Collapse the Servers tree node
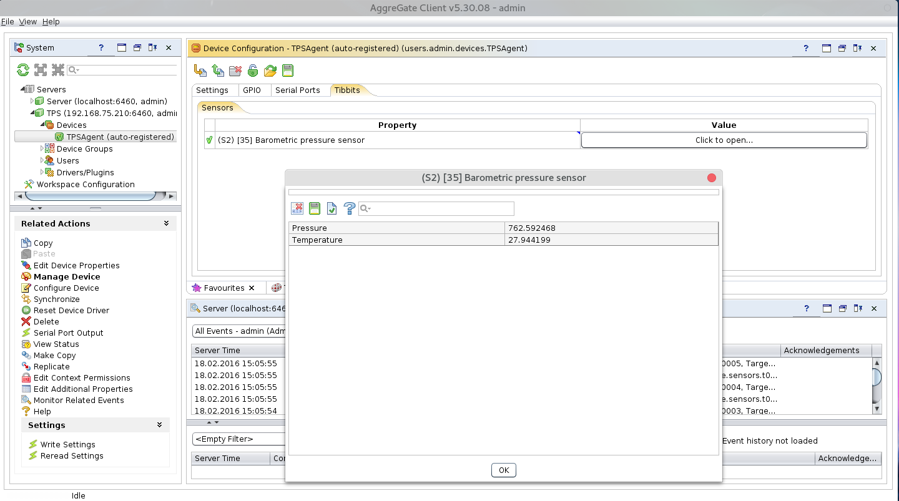 22,89
